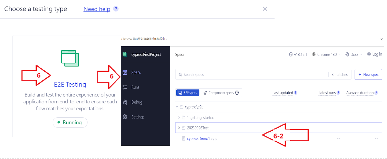Open Debug in the sidebar
This screenshot has width=387, height=159.
[x=137, y=102]
